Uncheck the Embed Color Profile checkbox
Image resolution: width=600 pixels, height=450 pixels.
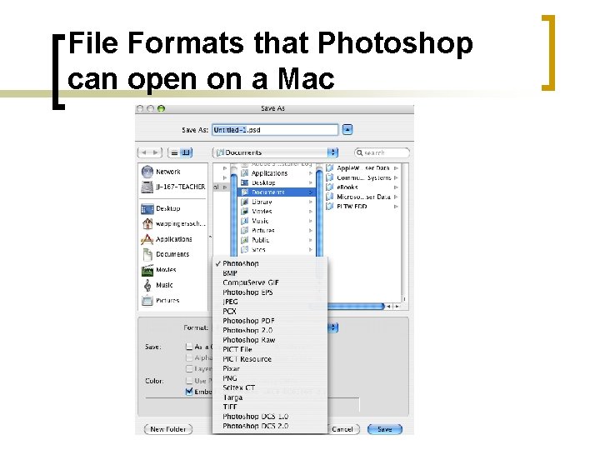click(x=188, y=392)
